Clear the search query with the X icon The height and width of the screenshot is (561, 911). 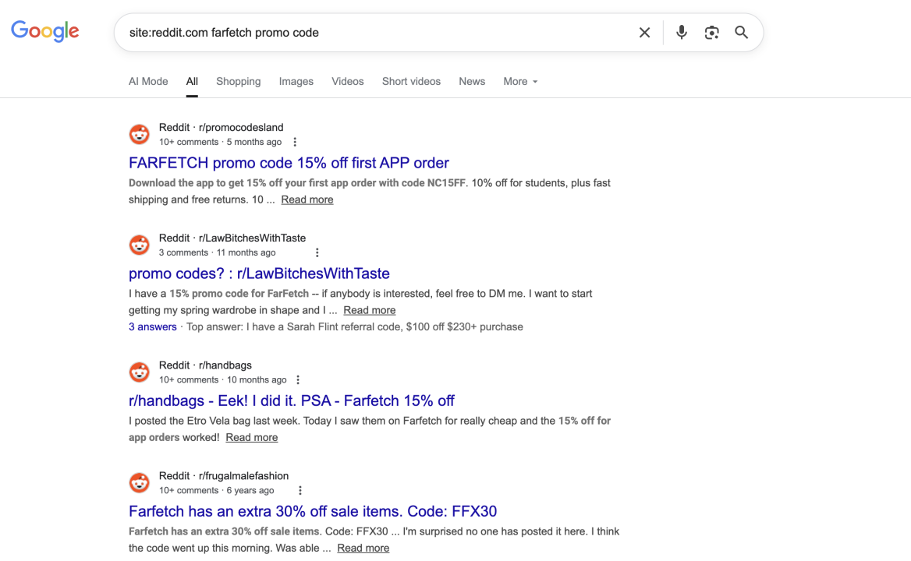click(644, 32)
